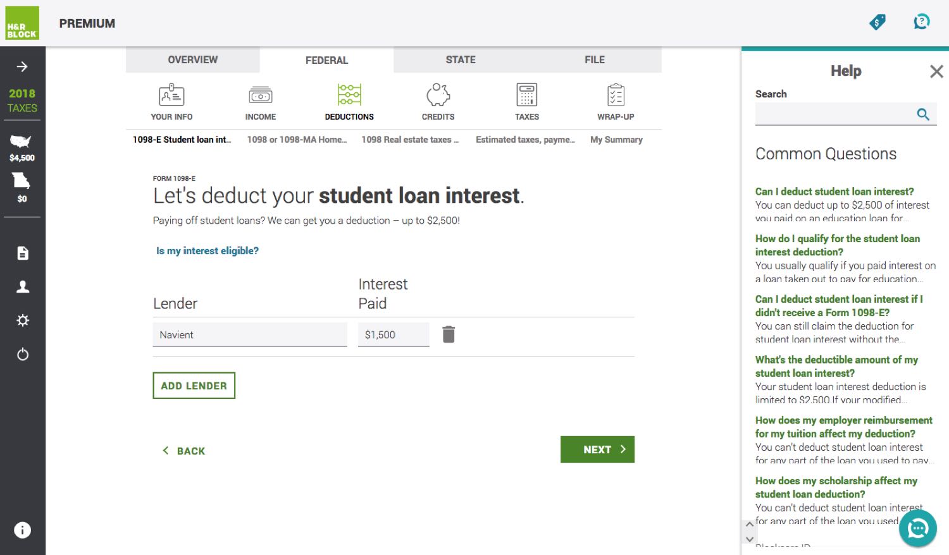The image size is (949, 555).
Task: Delete the Navient lender row
Action: tap(449, 334)
